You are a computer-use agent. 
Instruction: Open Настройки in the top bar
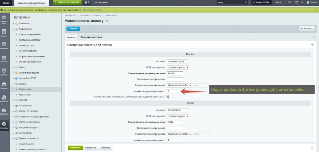[101, 2]
